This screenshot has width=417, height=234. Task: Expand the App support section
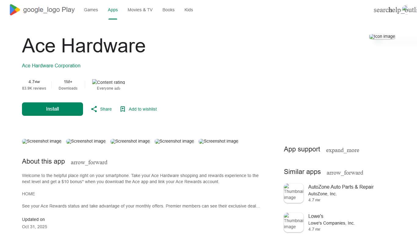[343, 150]
